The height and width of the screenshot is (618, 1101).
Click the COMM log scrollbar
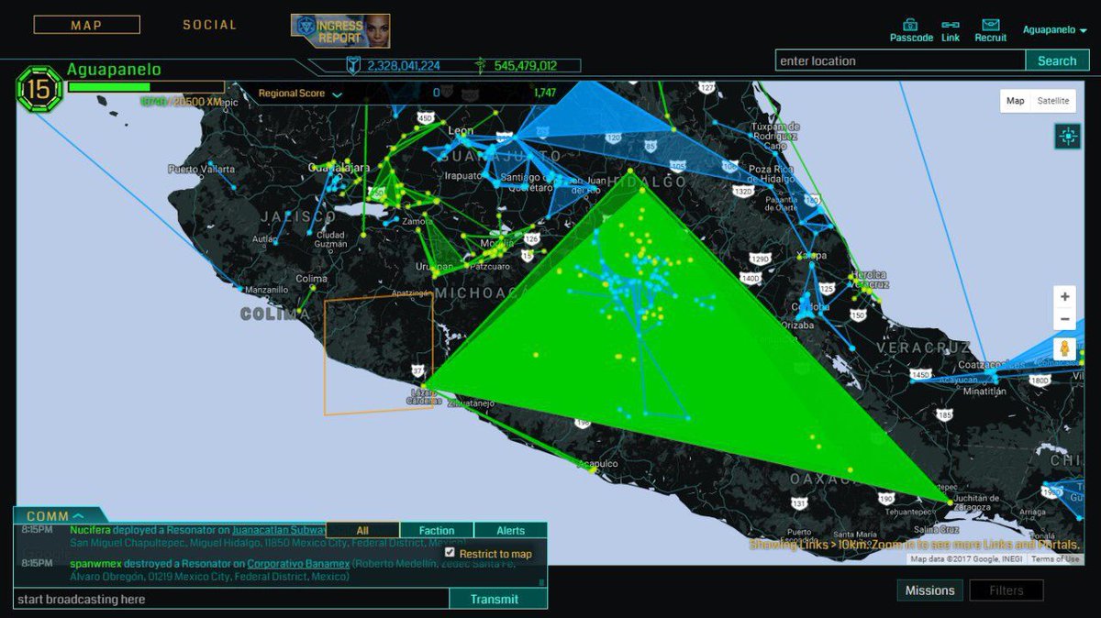point(541,580)
